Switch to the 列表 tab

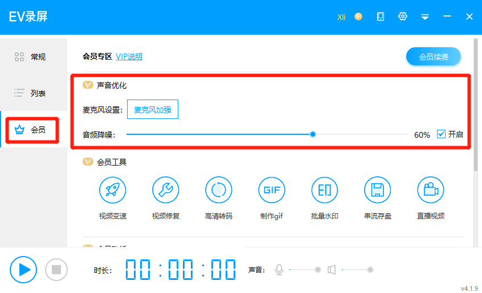31,93
